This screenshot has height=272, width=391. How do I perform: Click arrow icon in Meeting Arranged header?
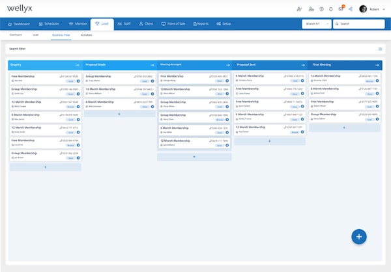click(x=228, y=65)
